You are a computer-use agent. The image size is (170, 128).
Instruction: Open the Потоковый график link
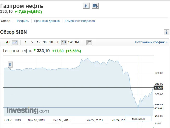151,42
